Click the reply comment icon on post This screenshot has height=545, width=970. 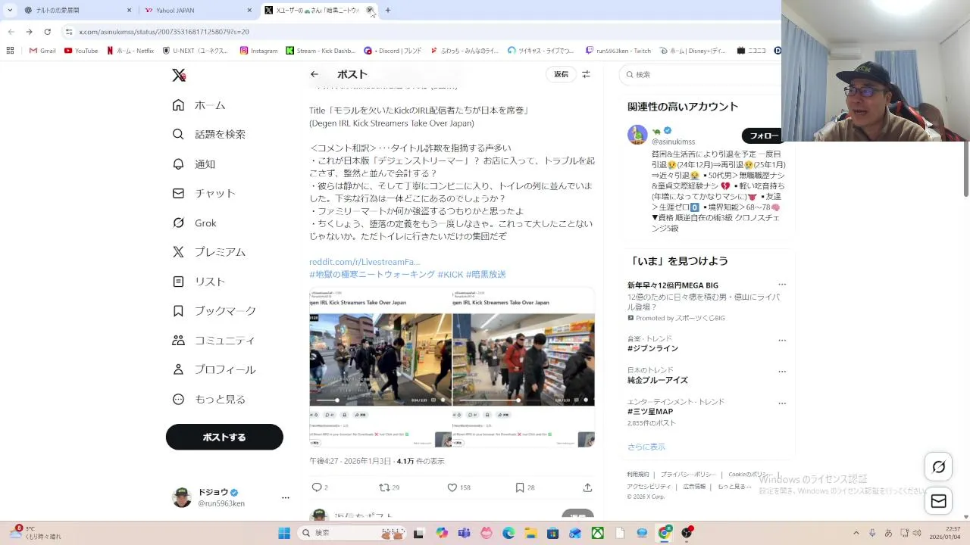click(x=317, y=487)
